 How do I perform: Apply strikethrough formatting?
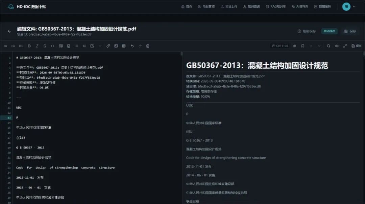point(45,46)
